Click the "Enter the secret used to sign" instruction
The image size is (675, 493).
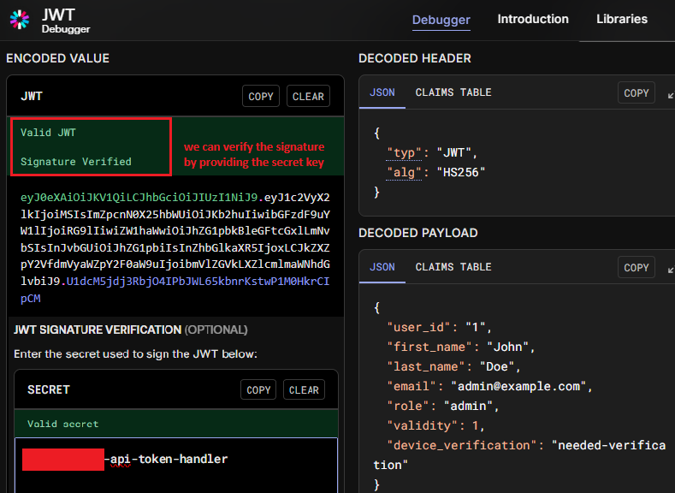point(135,354)
